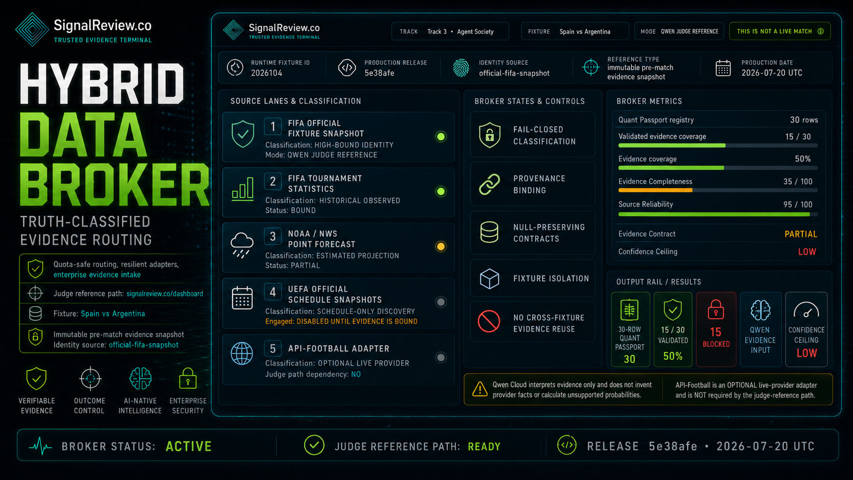Toggle the orange status dot on NOAA / NWS Point Forecast
Image resolution: width=853 pixels, height=480 pixels.
[441, 246]
